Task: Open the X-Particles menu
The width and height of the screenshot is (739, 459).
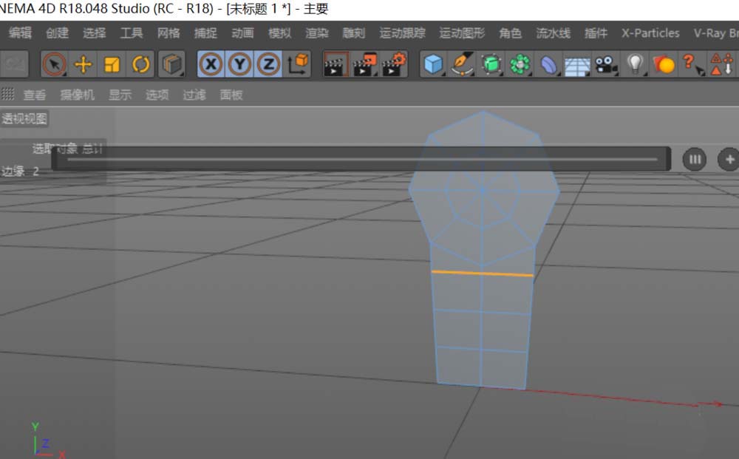Action: click(650, 33)
